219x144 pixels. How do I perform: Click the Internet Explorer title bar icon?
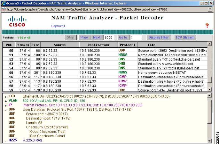(3, 3)
